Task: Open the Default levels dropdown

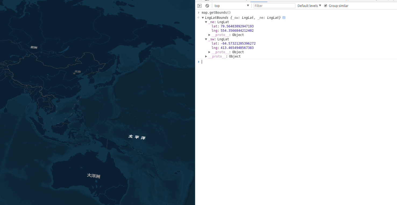Action: tap(309, 5)
